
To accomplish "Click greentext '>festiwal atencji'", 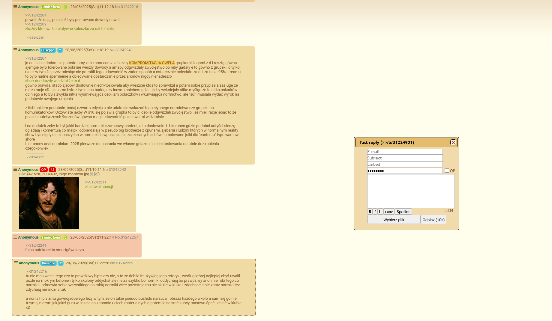I will click(x=99, y=187).
